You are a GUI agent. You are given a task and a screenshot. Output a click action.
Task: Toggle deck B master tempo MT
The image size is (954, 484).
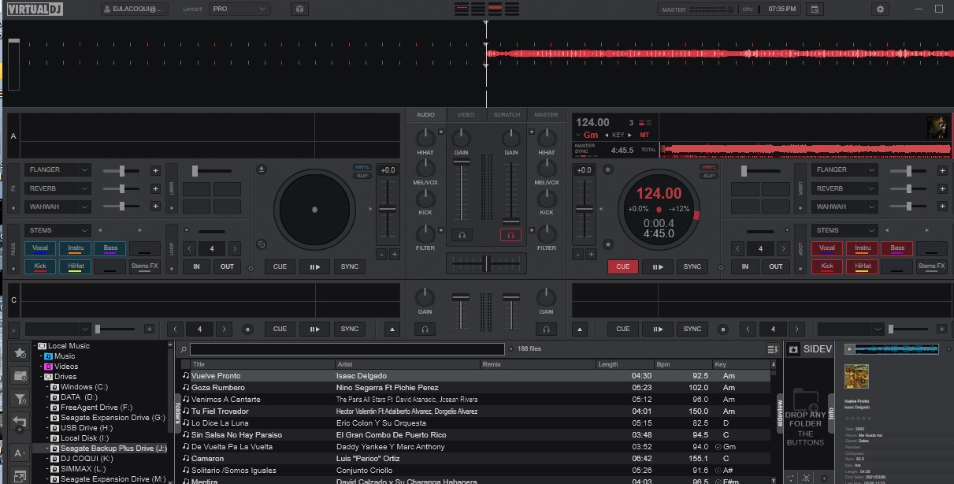[x=644, y=135]
